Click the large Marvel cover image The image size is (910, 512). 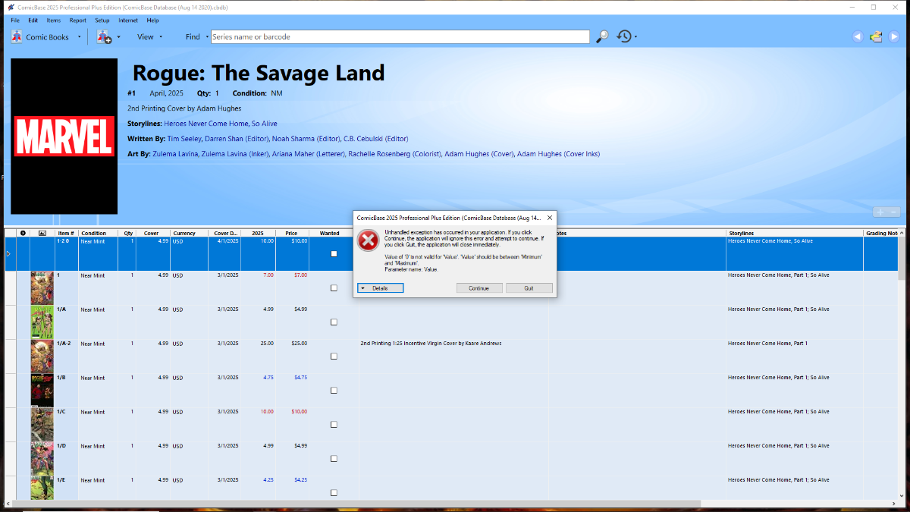(x=64, y=137)
